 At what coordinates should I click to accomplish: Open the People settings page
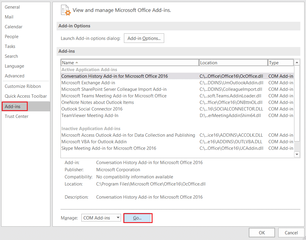click(12, 36)
